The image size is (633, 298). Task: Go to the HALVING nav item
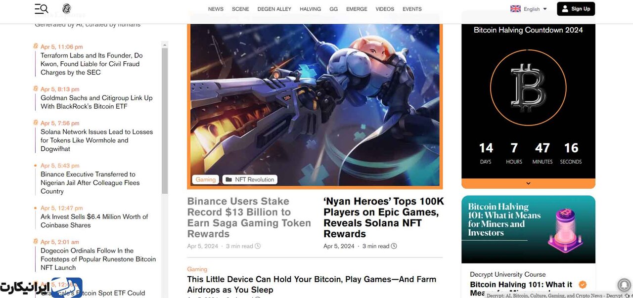point(311,9)
